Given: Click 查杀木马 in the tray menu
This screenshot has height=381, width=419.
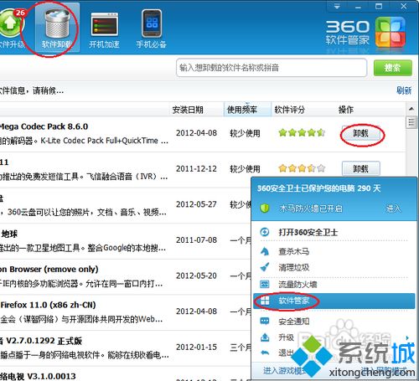Looking at the screenshot, I should point(294,251).
